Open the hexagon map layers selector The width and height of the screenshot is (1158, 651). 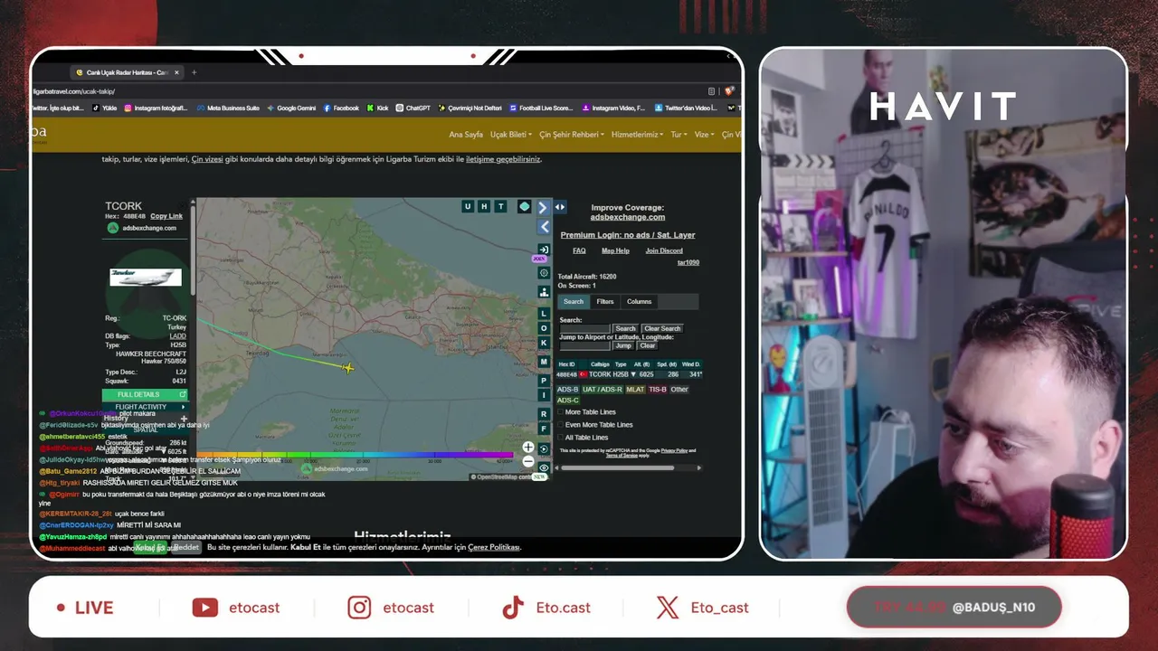524,207
